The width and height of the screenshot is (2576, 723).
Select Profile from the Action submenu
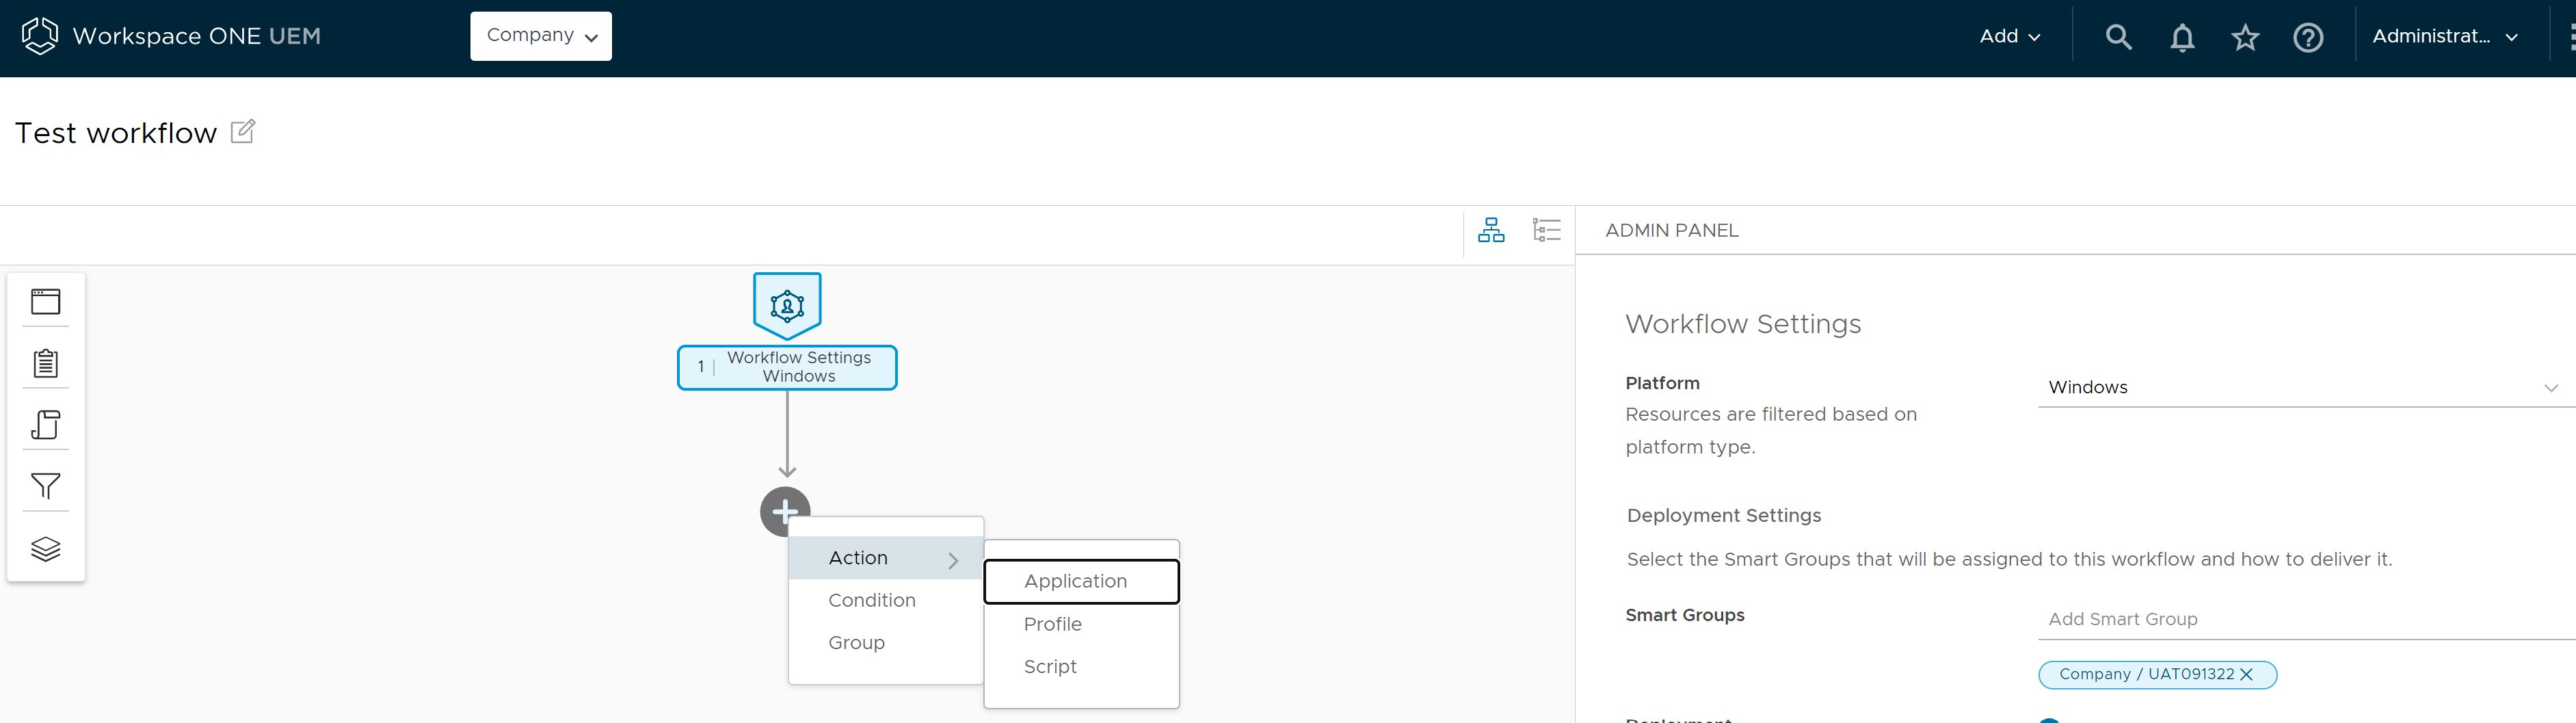click(1053, 624)
